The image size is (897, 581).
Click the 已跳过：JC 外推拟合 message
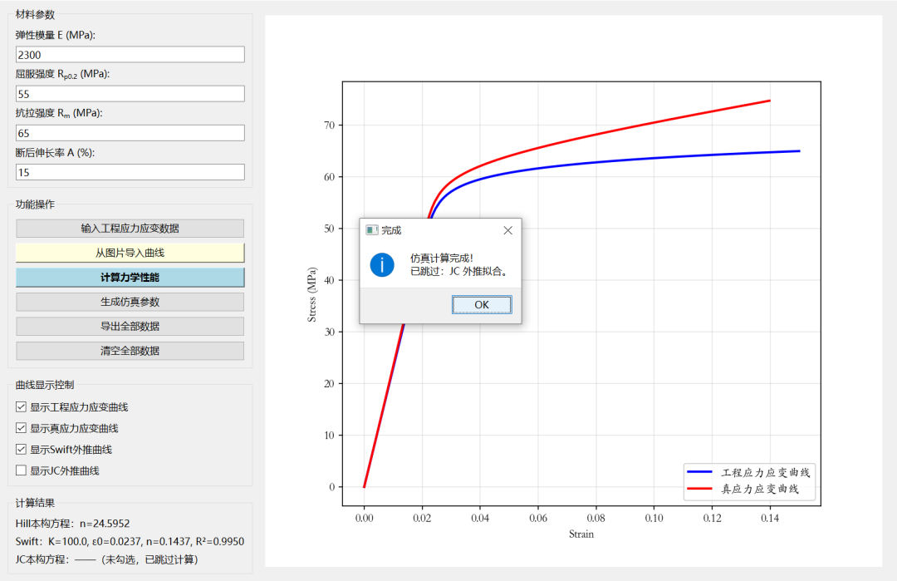pyautogui.click(x=458, y=271)
